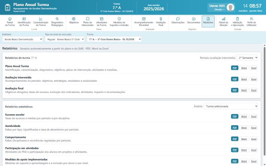Viewport: 266px width, 166px height.
Task: Export Assiduidade report as Word
Action: pos(244,127)
